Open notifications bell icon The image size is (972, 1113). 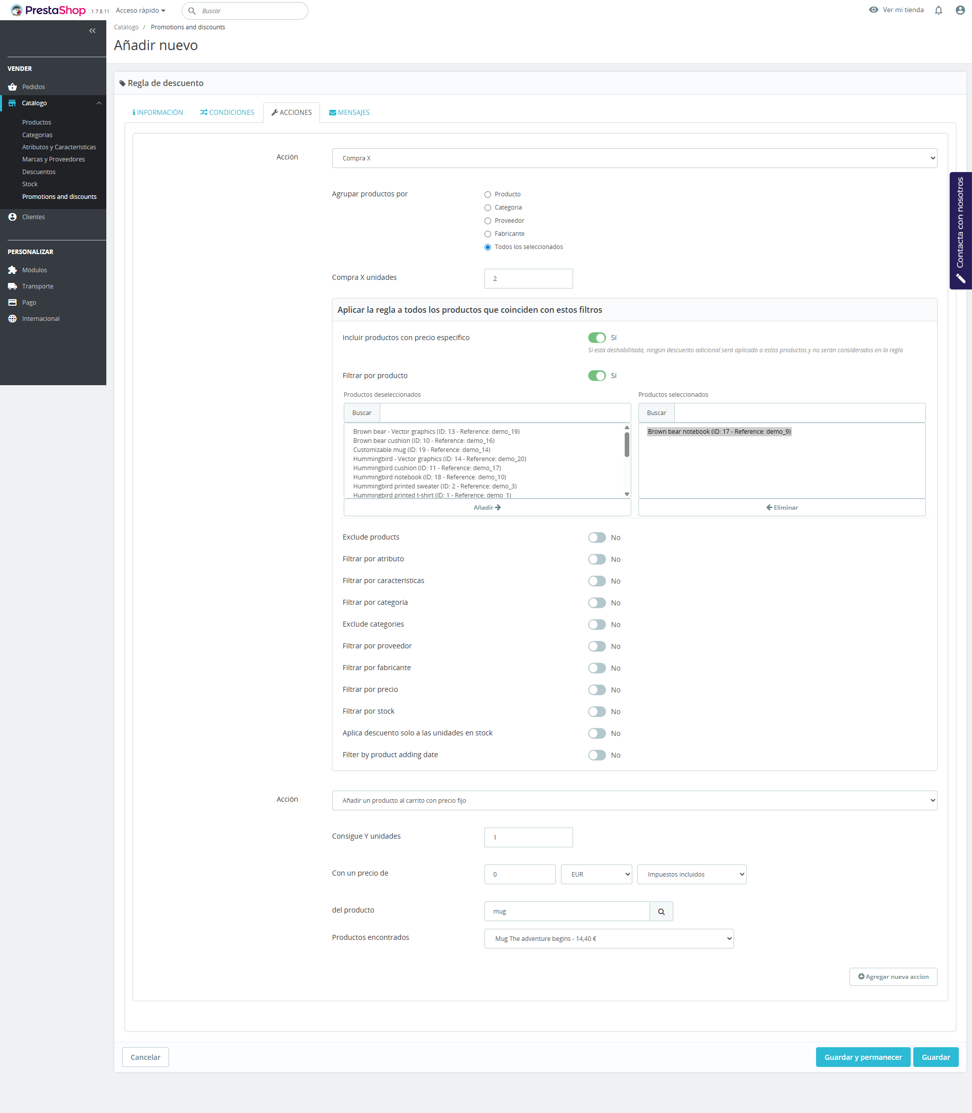pos(939,10)
